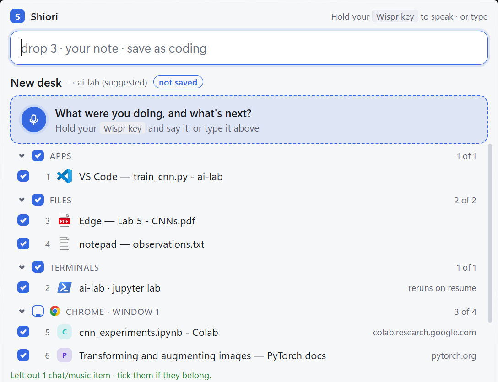The image size is (498, 382).
Task: Select the 'Edge — Lab 5 - CNNs.pdf' row text
Action: [x=137, y=221]
